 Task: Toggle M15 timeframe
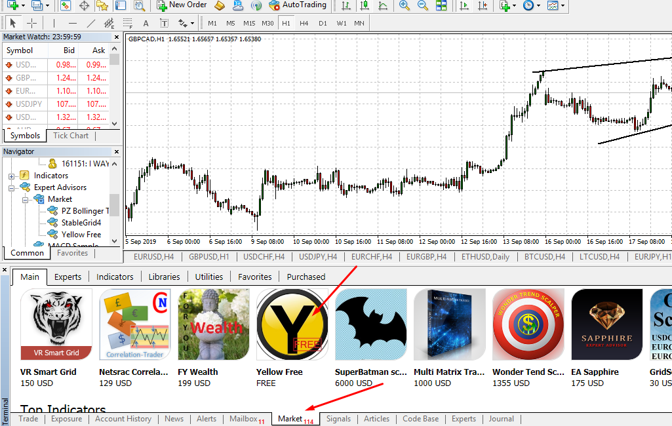click(x=249, y=23)
